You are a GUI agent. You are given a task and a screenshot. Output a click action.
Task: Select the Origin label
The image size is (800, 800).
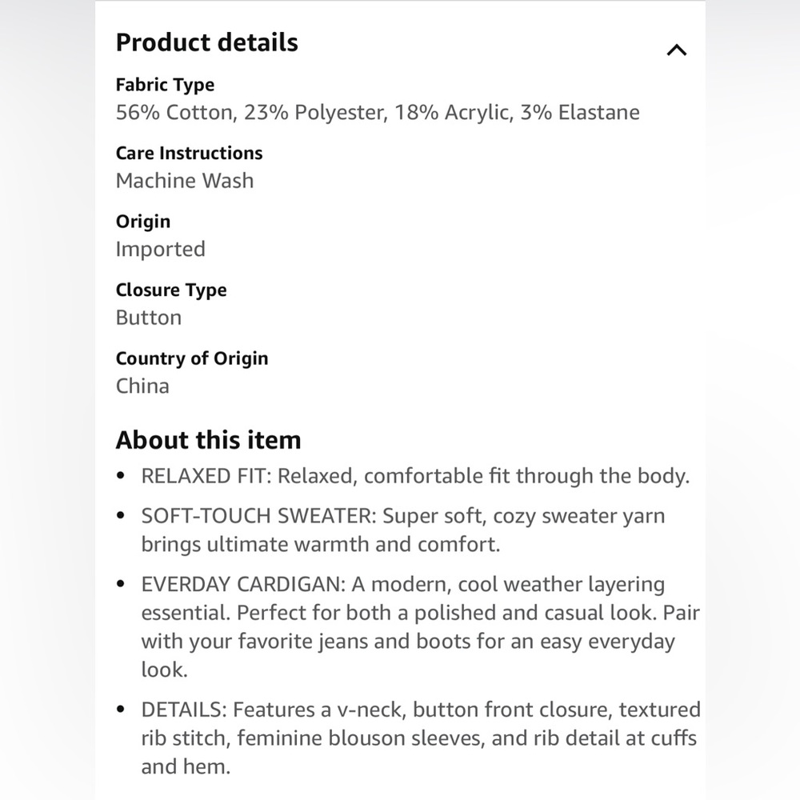(x=143, y=222)
